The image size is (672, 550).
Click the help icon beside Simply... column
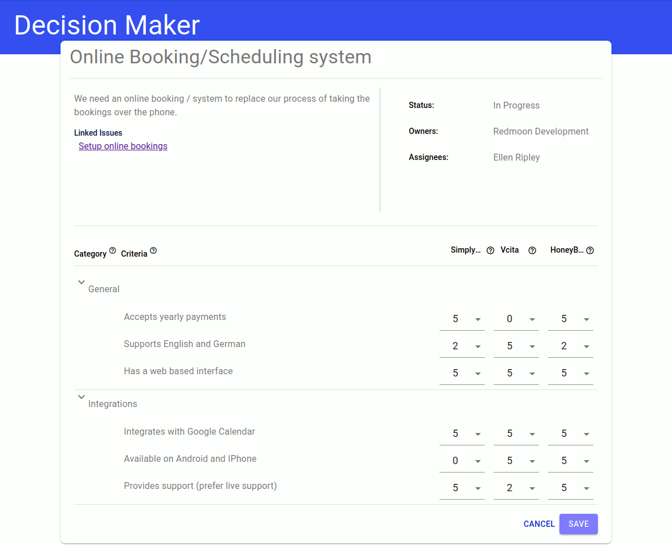click(490, 250)
